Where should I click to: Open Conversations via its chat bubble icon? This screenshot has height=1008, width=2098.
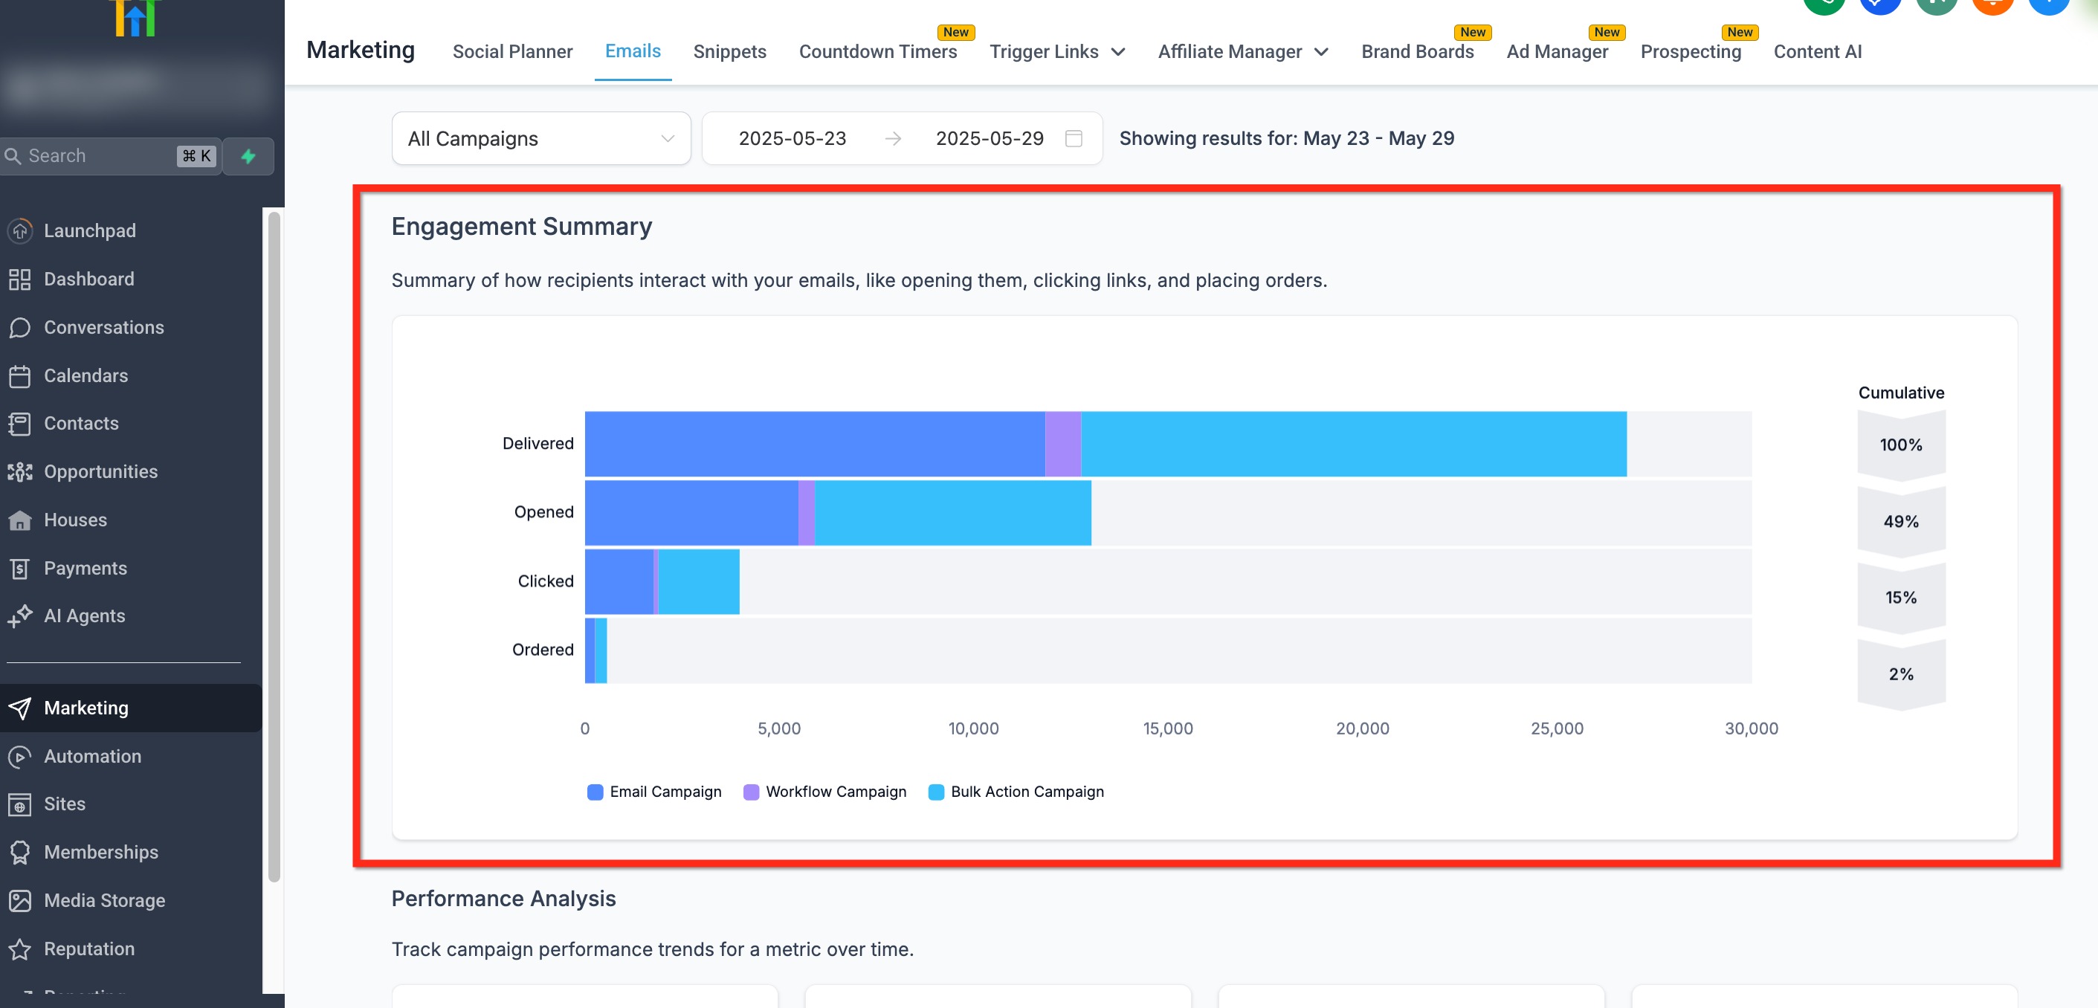(19, 327)
